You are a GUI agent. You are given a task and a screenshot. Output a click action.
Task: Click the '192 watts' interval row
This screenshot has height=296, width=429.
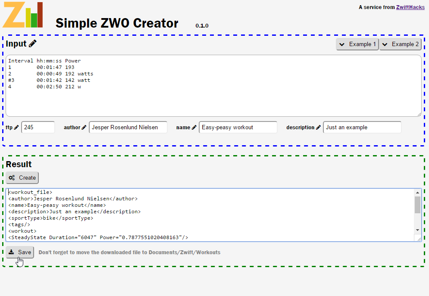coord(50,74)
